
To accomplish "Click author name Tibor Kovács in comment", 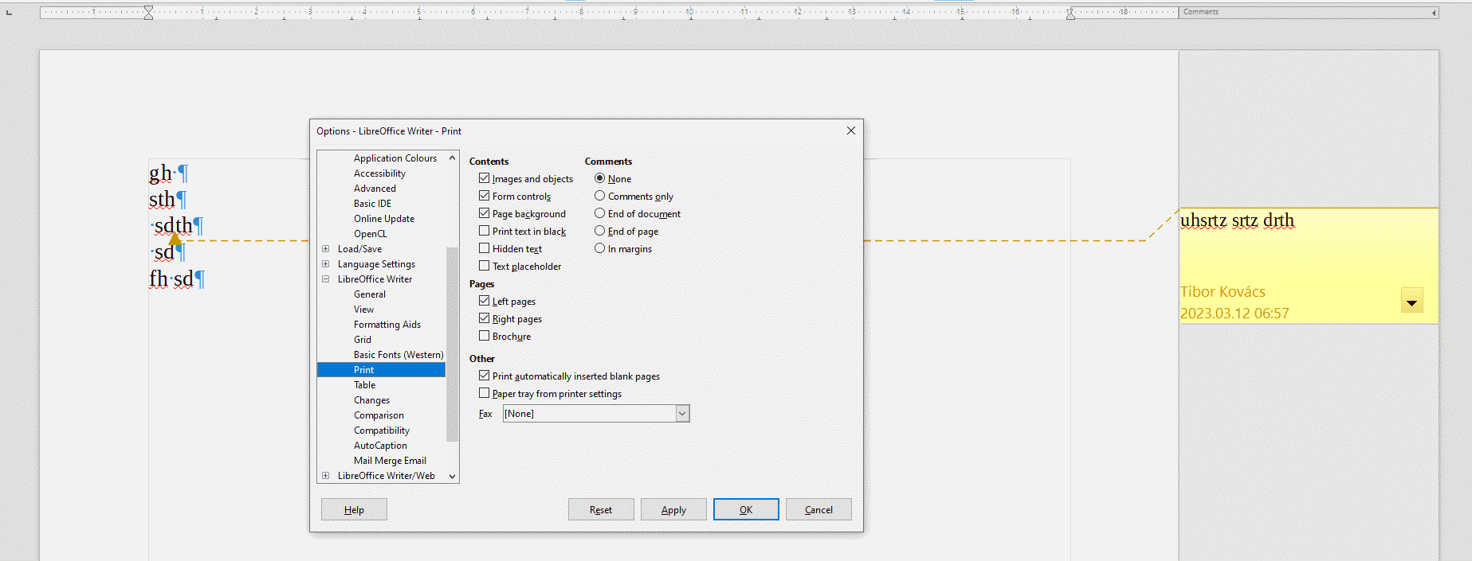I will click(x=1223, y=292).
